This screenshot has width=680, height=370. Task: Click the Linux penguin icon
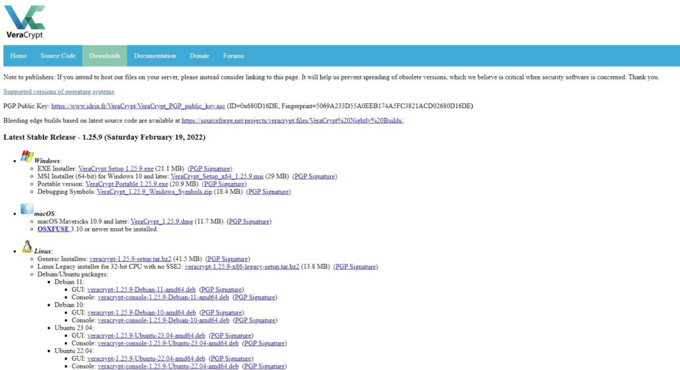[x=27, y=247]
